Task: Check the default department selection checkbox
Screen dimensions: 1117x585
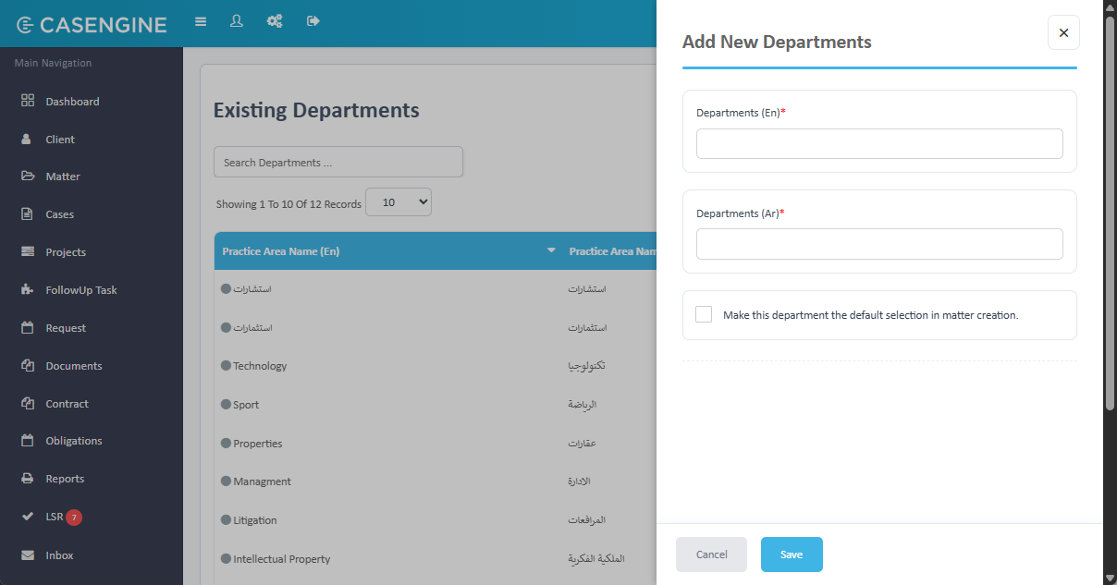Action: (704, 314)
